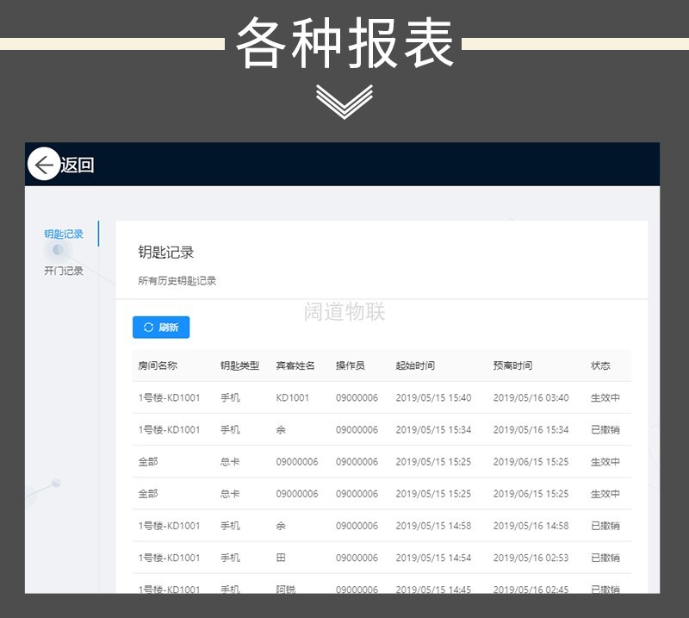Image resolution: width=689 pixels, height=618 pixels.
Task: Click operator 09000006 in 15:40 row
Action: (357, 397)
